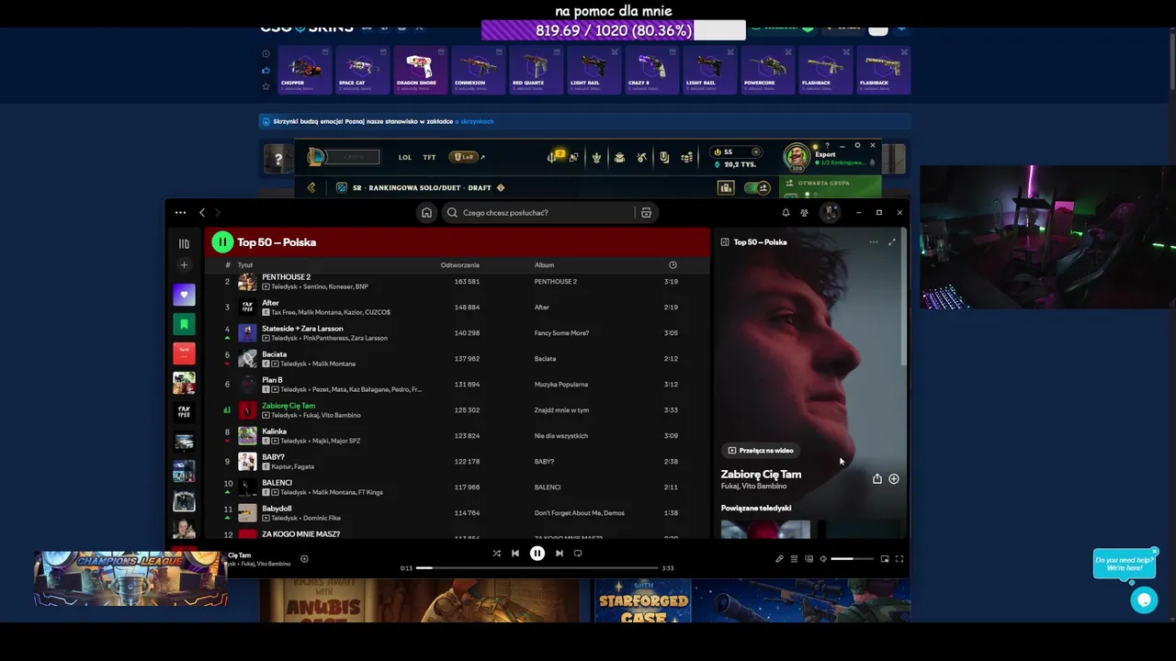Screen dimensions: 1176x661
Task: Select the 'Kalinka' track title
Action: 274,431
